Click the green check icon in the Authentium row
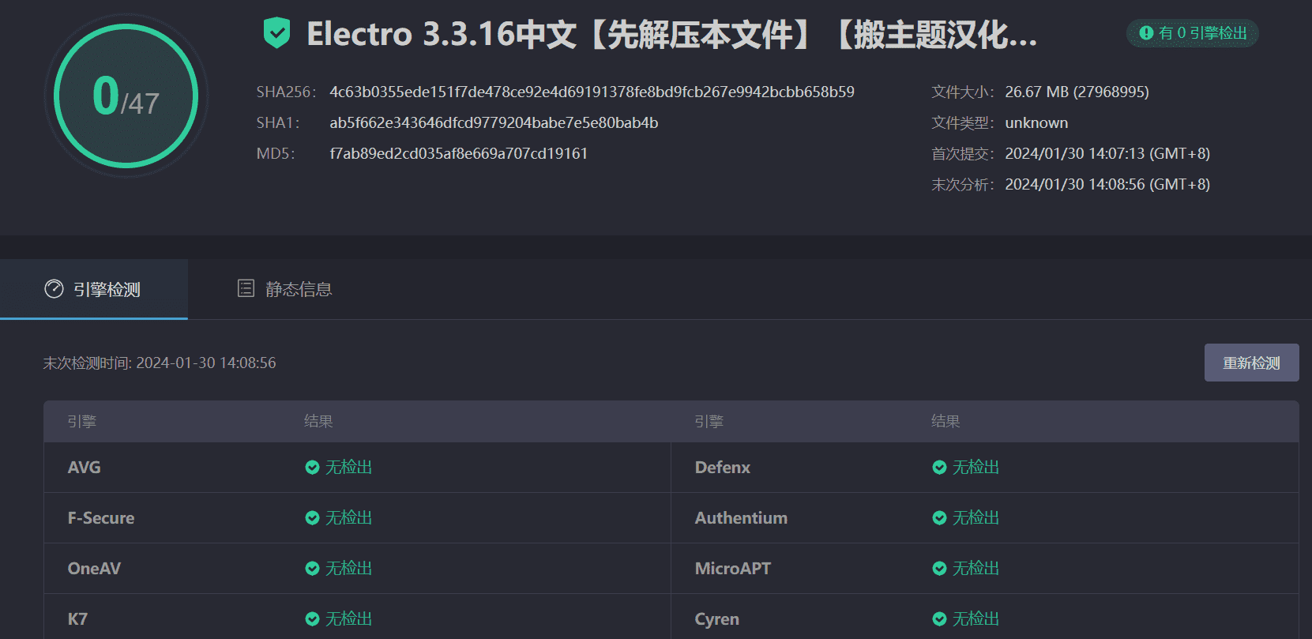1312x639 pixels. tap(939, 518)
